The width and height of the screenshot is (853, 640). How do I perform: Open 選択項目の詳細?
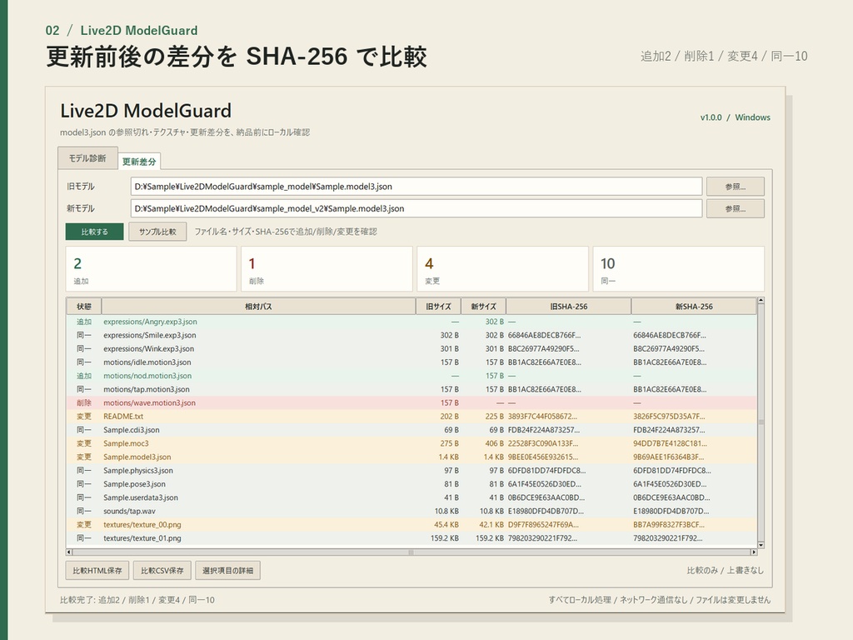tap(227, 570)
